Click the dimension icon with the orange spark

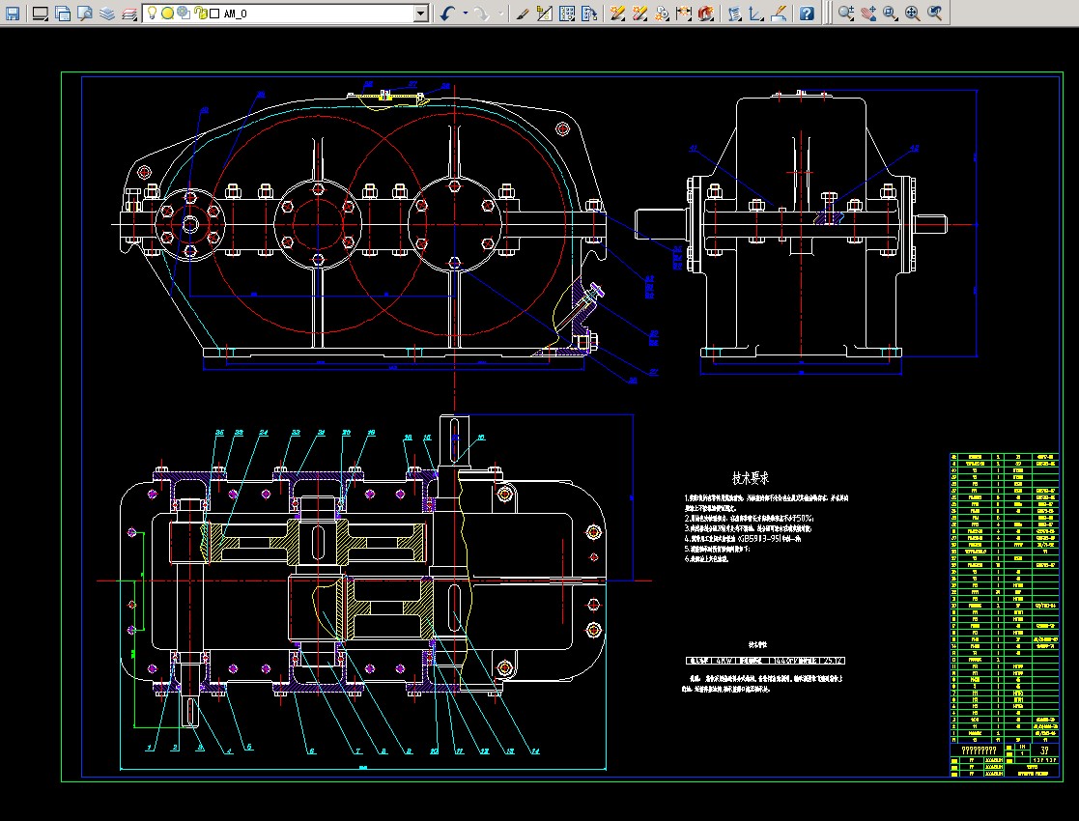[x=683, y=14]
